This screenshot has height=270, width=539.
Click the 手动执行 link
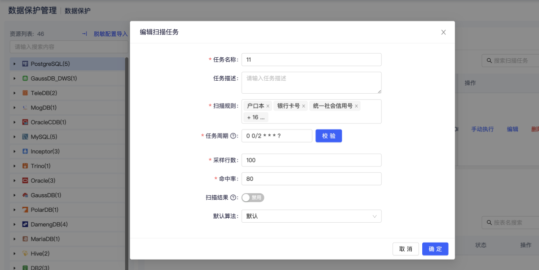pos(482,129)
